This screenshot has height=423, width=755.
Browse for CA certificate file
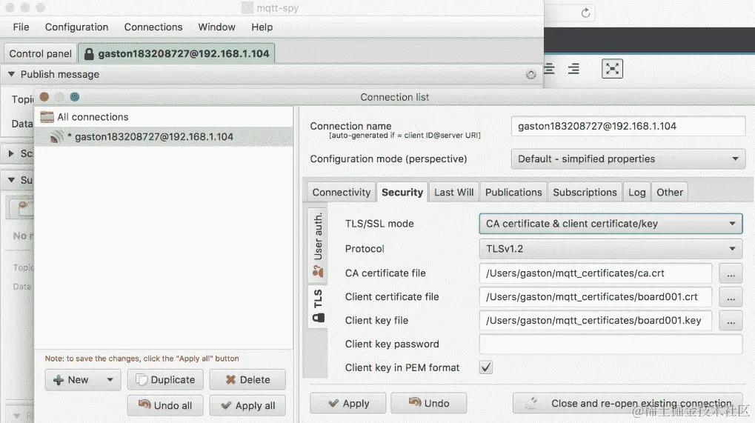[x=731, y=273]
